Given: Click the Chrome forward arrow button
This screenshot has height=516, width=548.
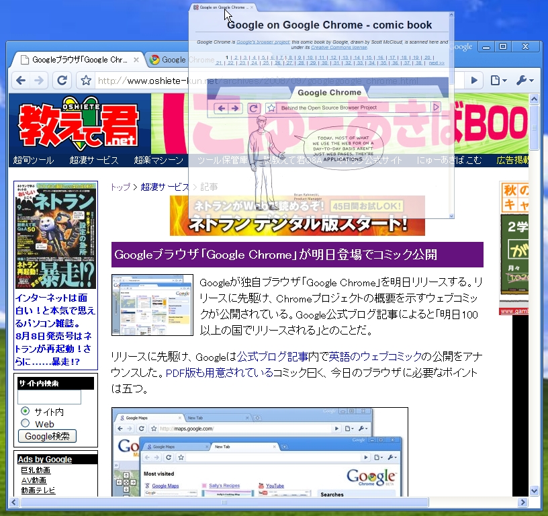Looking at the screenshot, I should pos(39,81).
